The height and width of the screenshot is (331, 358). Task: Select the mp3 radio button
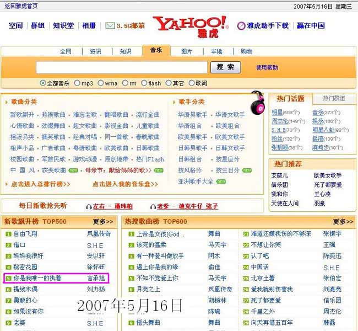pos(77,83)
